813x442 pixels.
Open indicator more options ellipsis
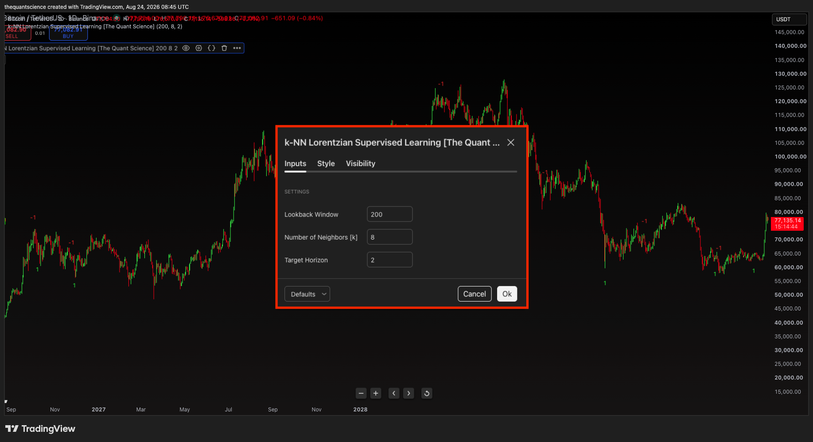click(x=237, y=48)
